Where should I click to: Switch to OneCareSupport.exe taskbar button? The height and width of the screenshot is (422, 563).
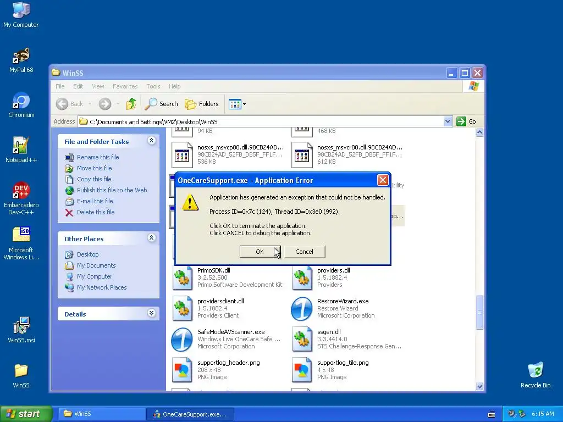click(x=190, y=414)
